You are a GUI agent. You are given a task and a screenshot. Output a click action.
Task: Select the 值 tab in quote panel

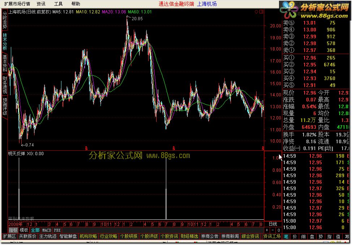point(338,236)
